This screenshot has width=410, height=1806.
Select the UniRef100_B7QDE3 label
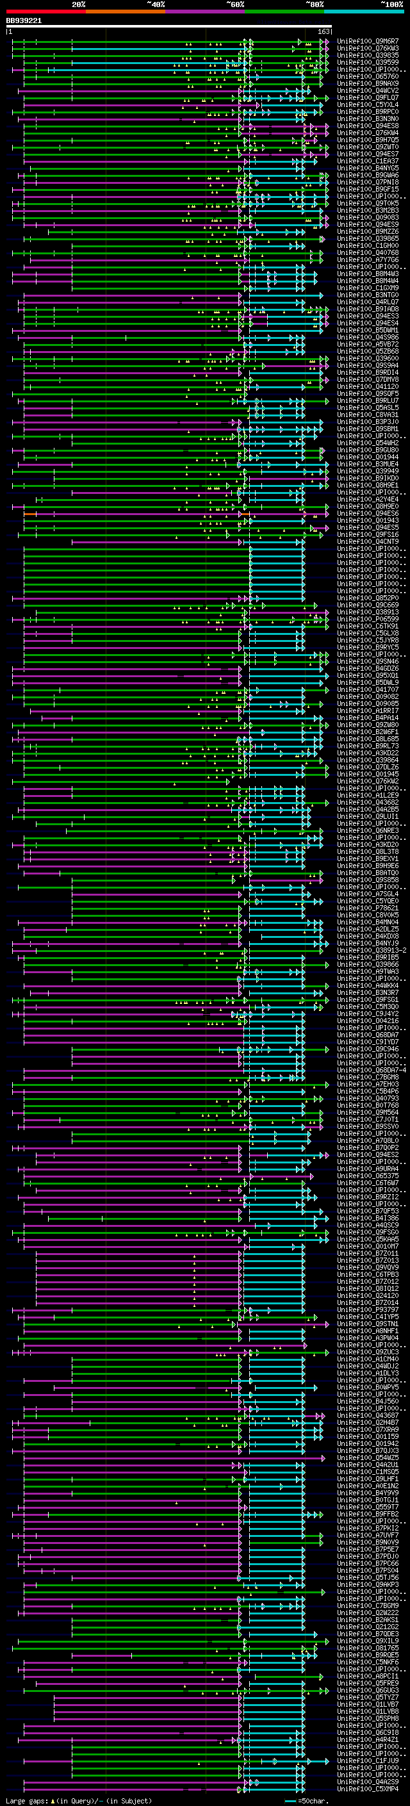pyautogui.click(x=368, y=1634)
